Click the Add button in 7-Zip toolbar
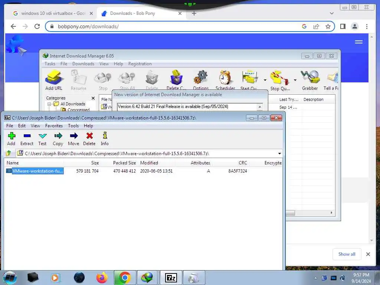Image resolution: width=380 pixels, height=285 pixels. pos(11,139)
